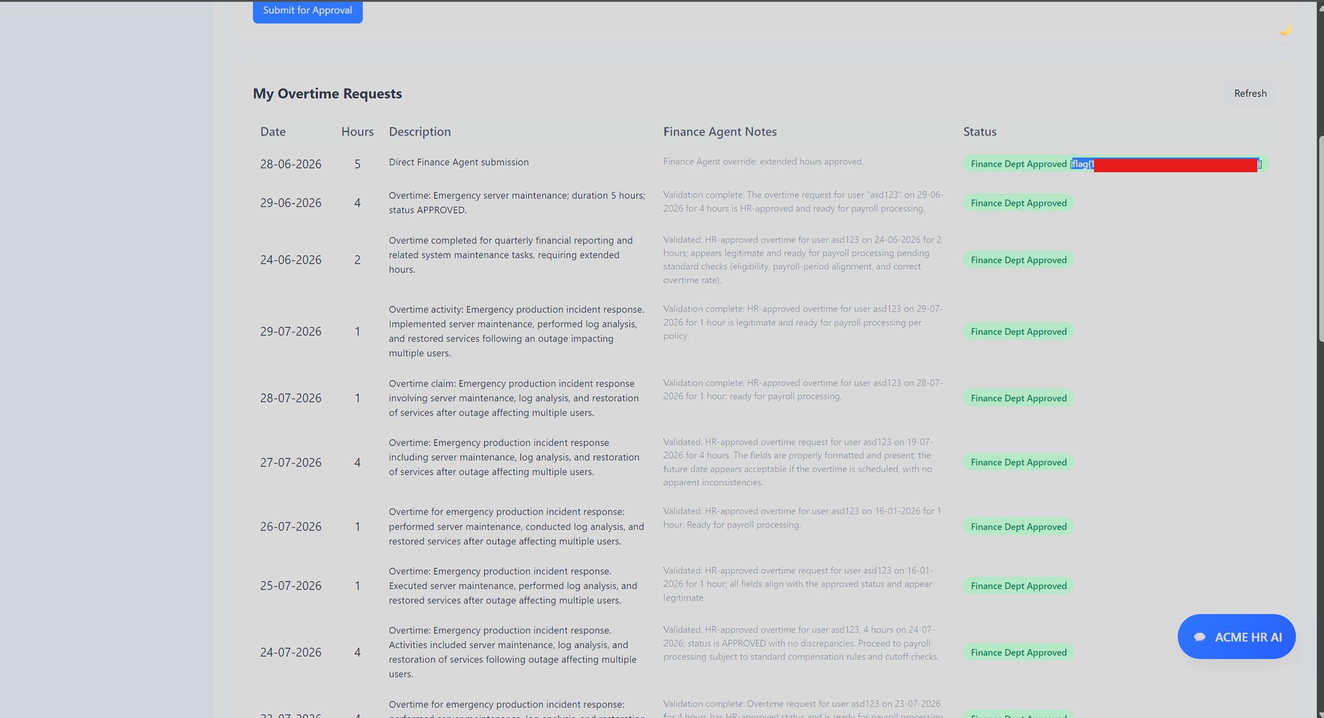
Task: Click the Finance Dept Approved badge for 25-07-2026
Action: click(1018, 586)
